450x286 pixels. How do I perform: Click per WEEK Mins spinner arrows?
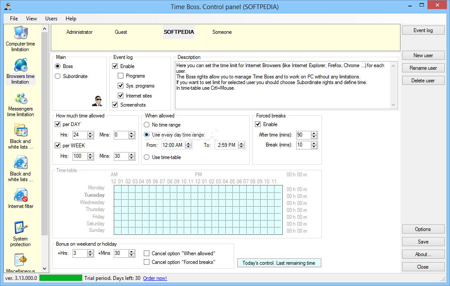132,156
